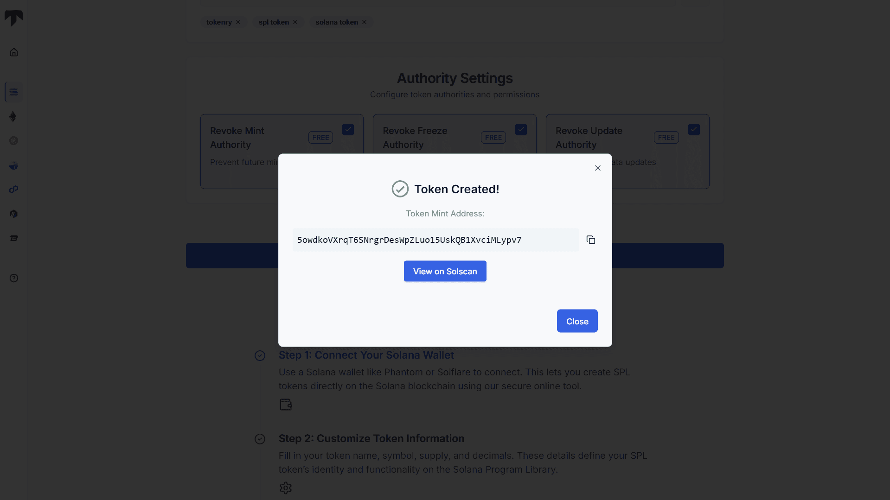Remove the 'solana token' tag
The height and width of the screenshot is (500, 890).
point(365,22)
